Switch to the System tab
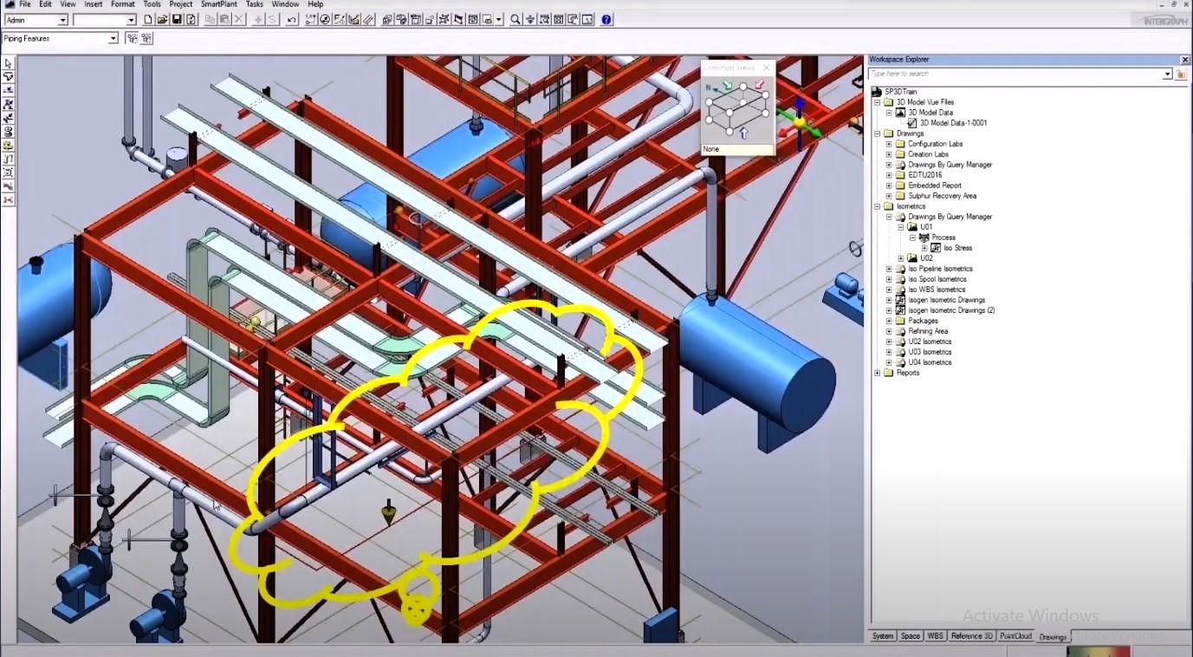Image resolution: width=1193 pixels, height=657 pixels. pos(882,635)
